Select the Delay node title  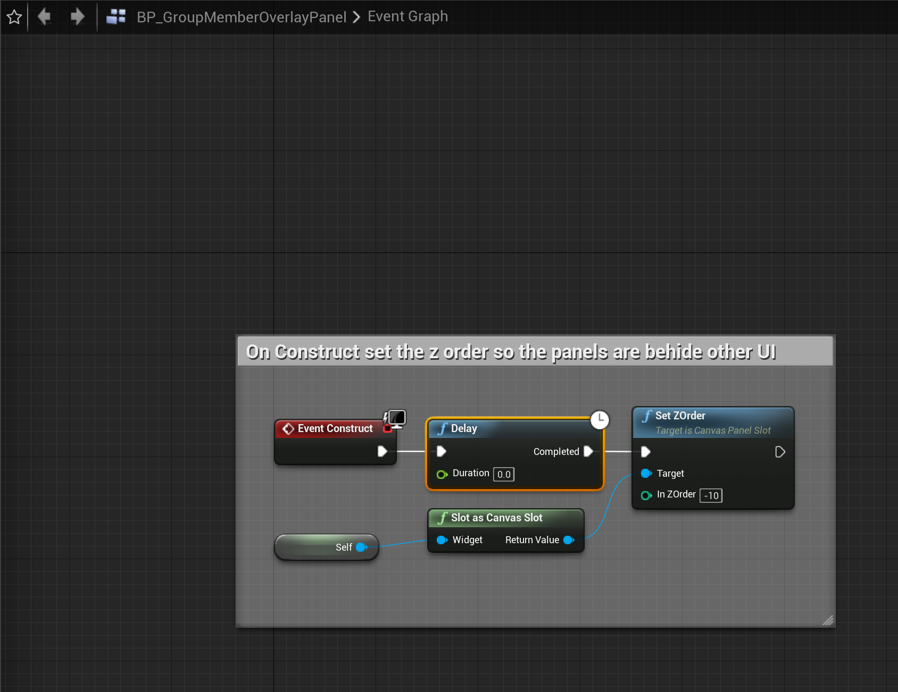(464, 428)
